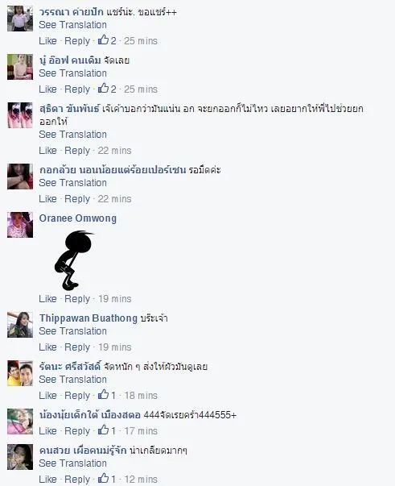Image resolution: width=395 pixels, height=486 pixels.
Task: Click thumbs-up icon on the 12 mins comment
Action: (103, 478)
